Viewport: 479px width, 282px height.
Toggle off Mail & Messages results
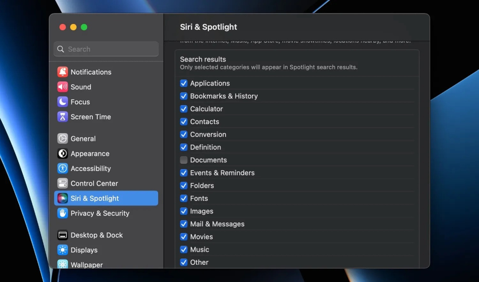[x=183, y=224]
